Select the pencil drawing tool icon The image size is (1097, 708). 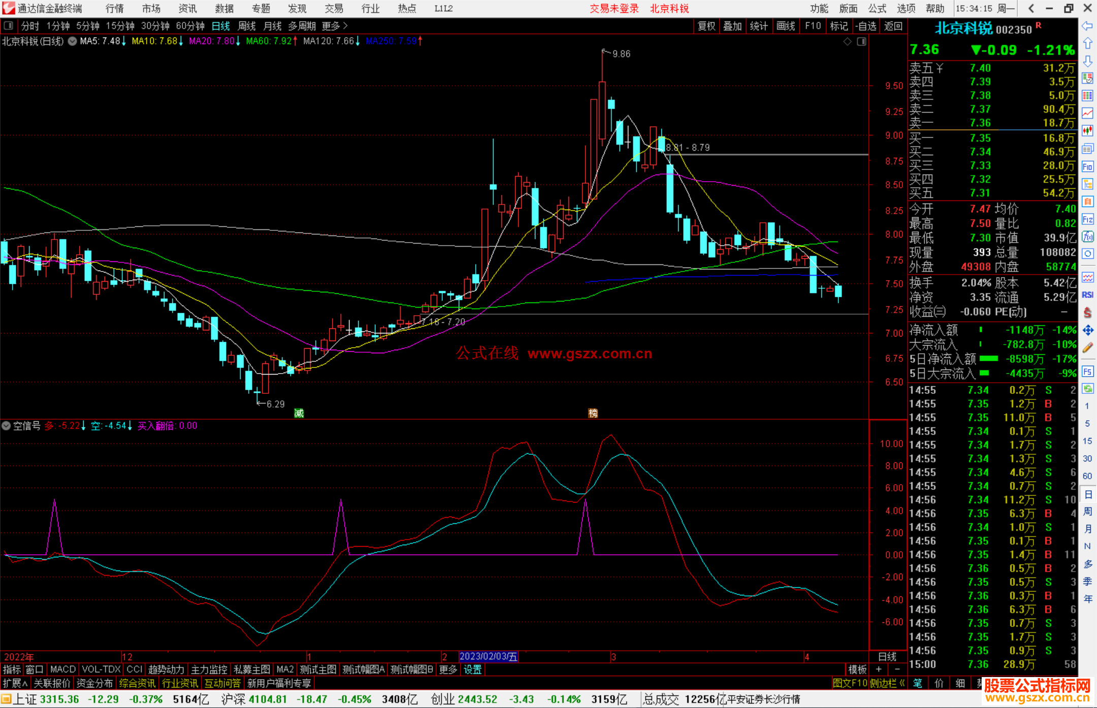(1087, 348)
